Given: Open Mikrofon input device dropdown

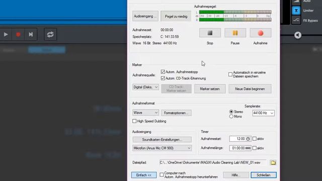Looking at the screenshot, I should pyautogui.click(x=162, y=148).
